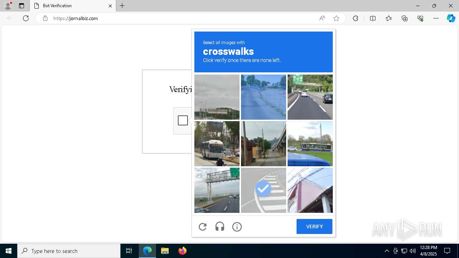Screen dimensions: 459x258
Task: Refresh the page in the browser
Action: [26, 18]
